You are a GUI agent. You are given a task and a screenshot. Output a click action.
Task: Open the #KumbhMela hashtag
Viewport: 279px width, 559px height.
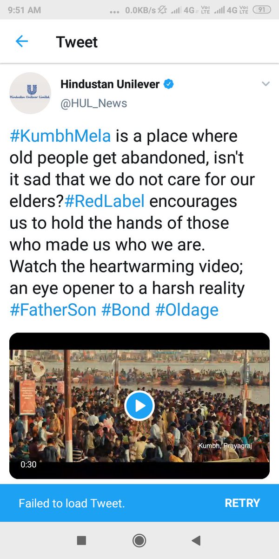pos(60,136)
